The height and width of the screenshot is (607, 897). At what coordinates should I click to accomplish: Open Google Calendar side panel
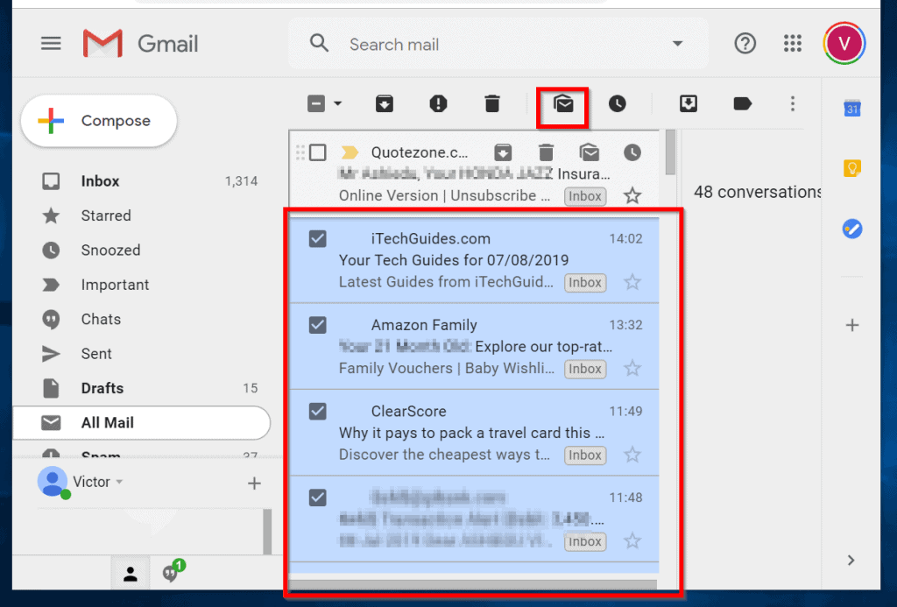852,108
